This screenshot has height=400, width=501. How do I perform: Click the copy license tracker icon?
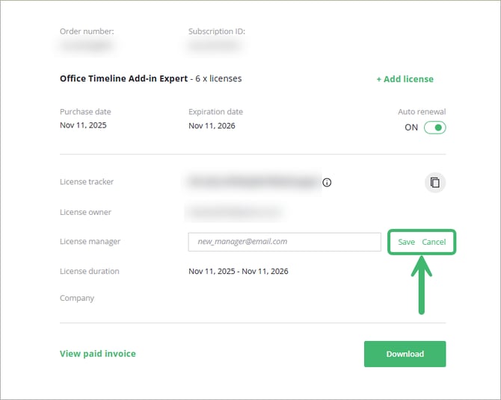click(435, 182)
